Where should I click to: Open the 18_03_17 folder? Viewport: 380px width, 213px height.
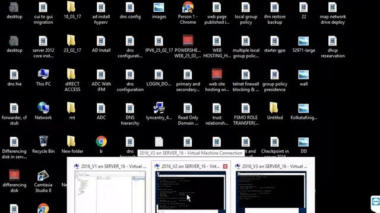(72, 7)
